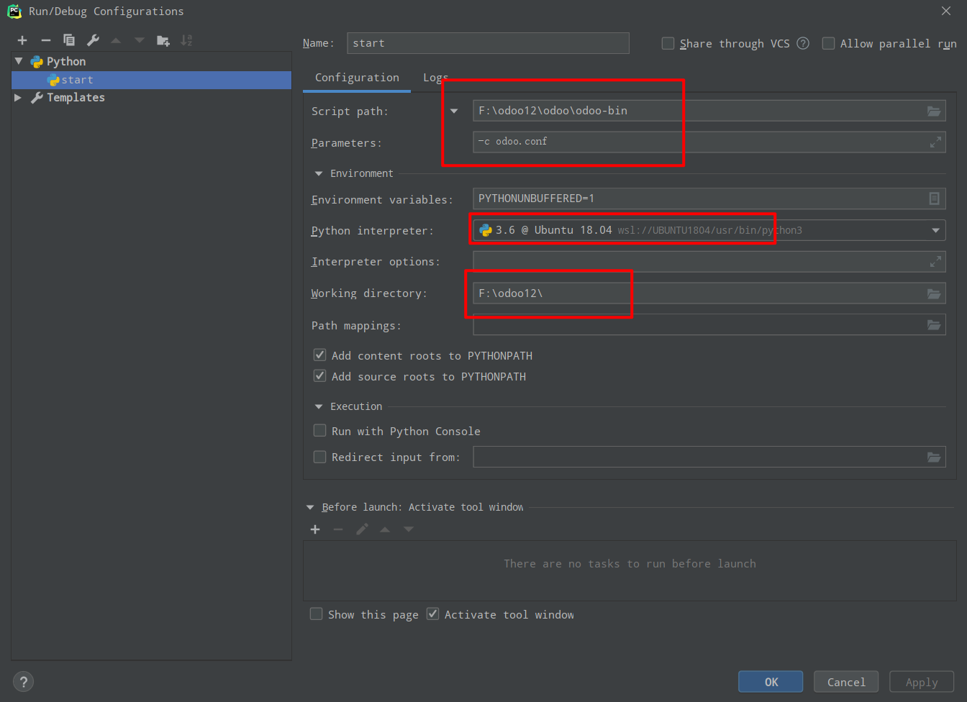
Task: Copy the selected configuration
Action: pos(69,40)
